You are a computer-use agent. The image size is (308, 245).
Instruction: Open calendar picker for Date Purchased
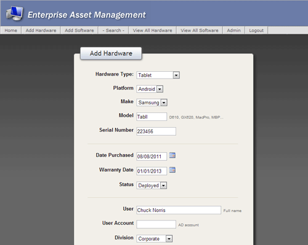pyautogui.click(x=172, y=155)
